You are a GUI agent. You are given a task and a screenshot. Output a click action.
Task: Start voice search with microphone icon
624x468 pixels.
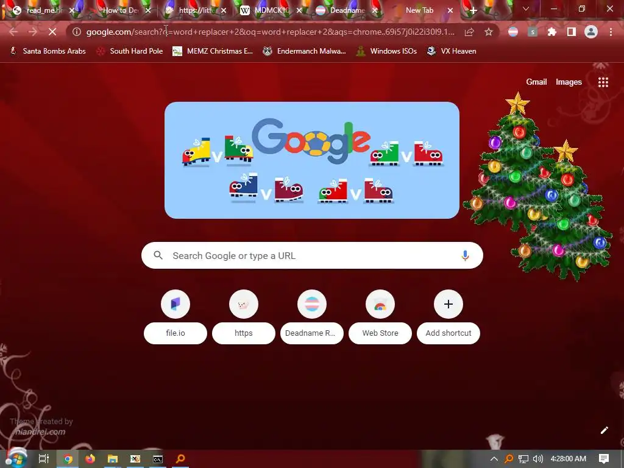(x=465, y=255)
